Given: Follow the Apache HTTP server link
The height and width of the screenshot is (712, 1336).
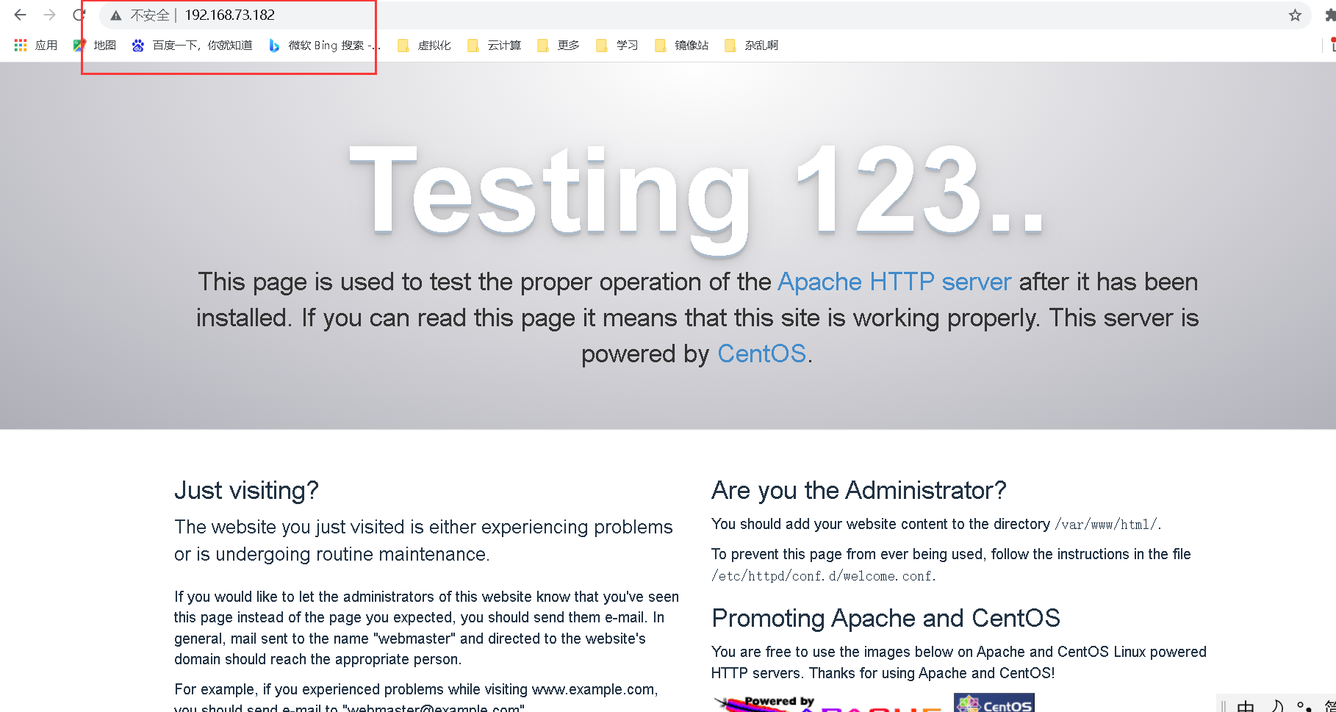Looking at the screenshot, I should tap(894, 282).
